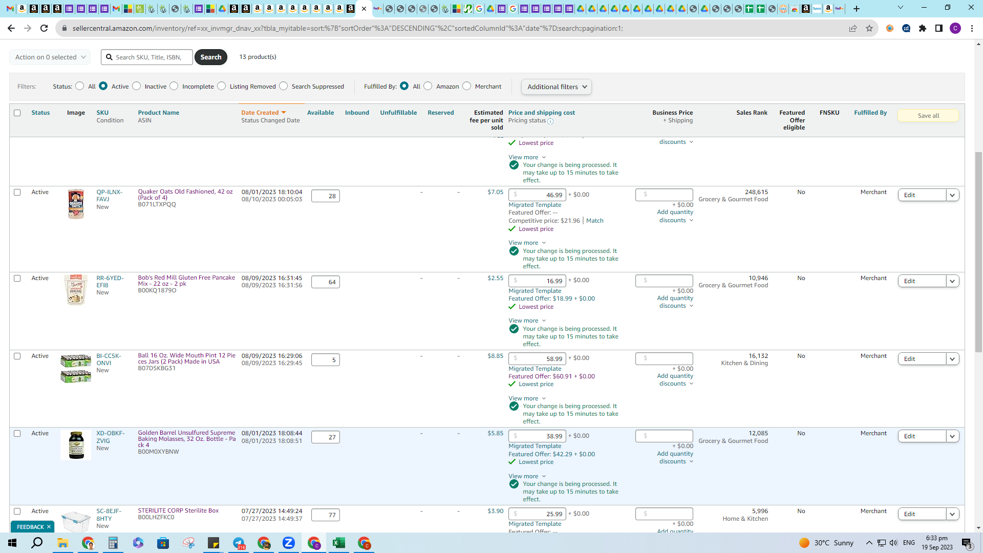Click the page vertical scrollbar
This screenshot has height=553, width=983.
pos(978,252)
